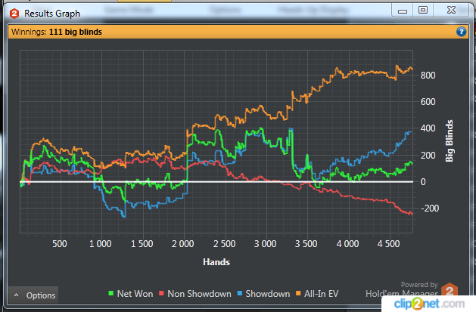The image size is (476, 312).
Task: Click the Results Graph window title
Action: tap(52, 14)
